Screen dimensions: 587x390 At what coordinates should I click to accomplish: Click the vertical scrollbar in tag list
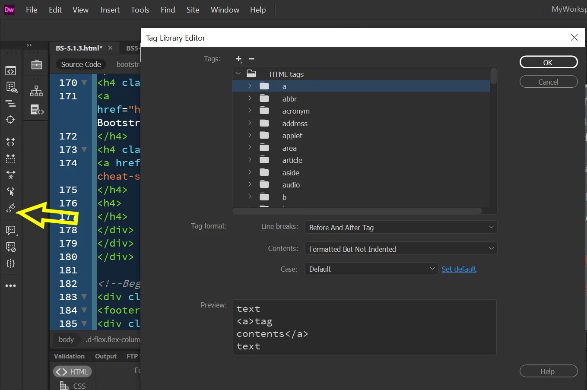(494, 76)
